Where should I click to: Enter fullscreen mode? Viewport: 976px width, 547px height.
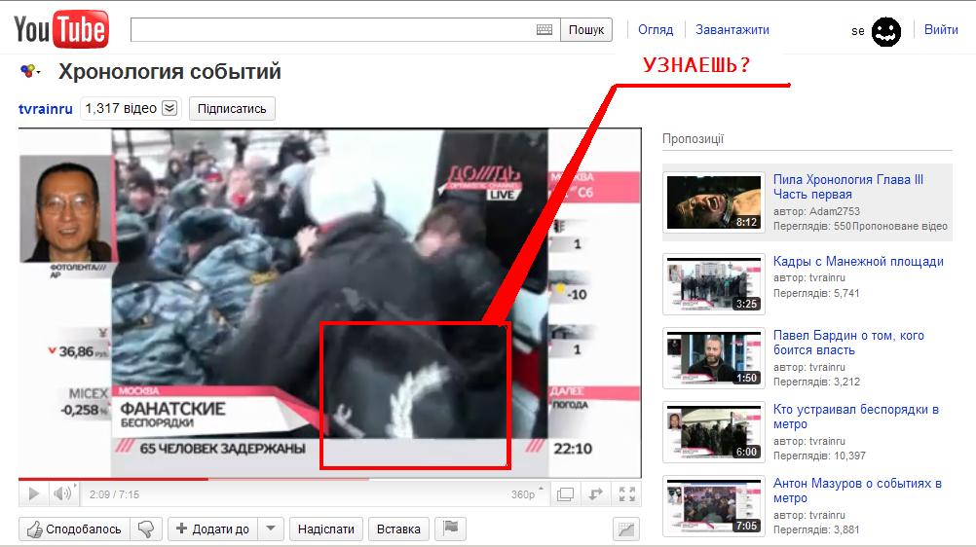[x=626, y=494]
